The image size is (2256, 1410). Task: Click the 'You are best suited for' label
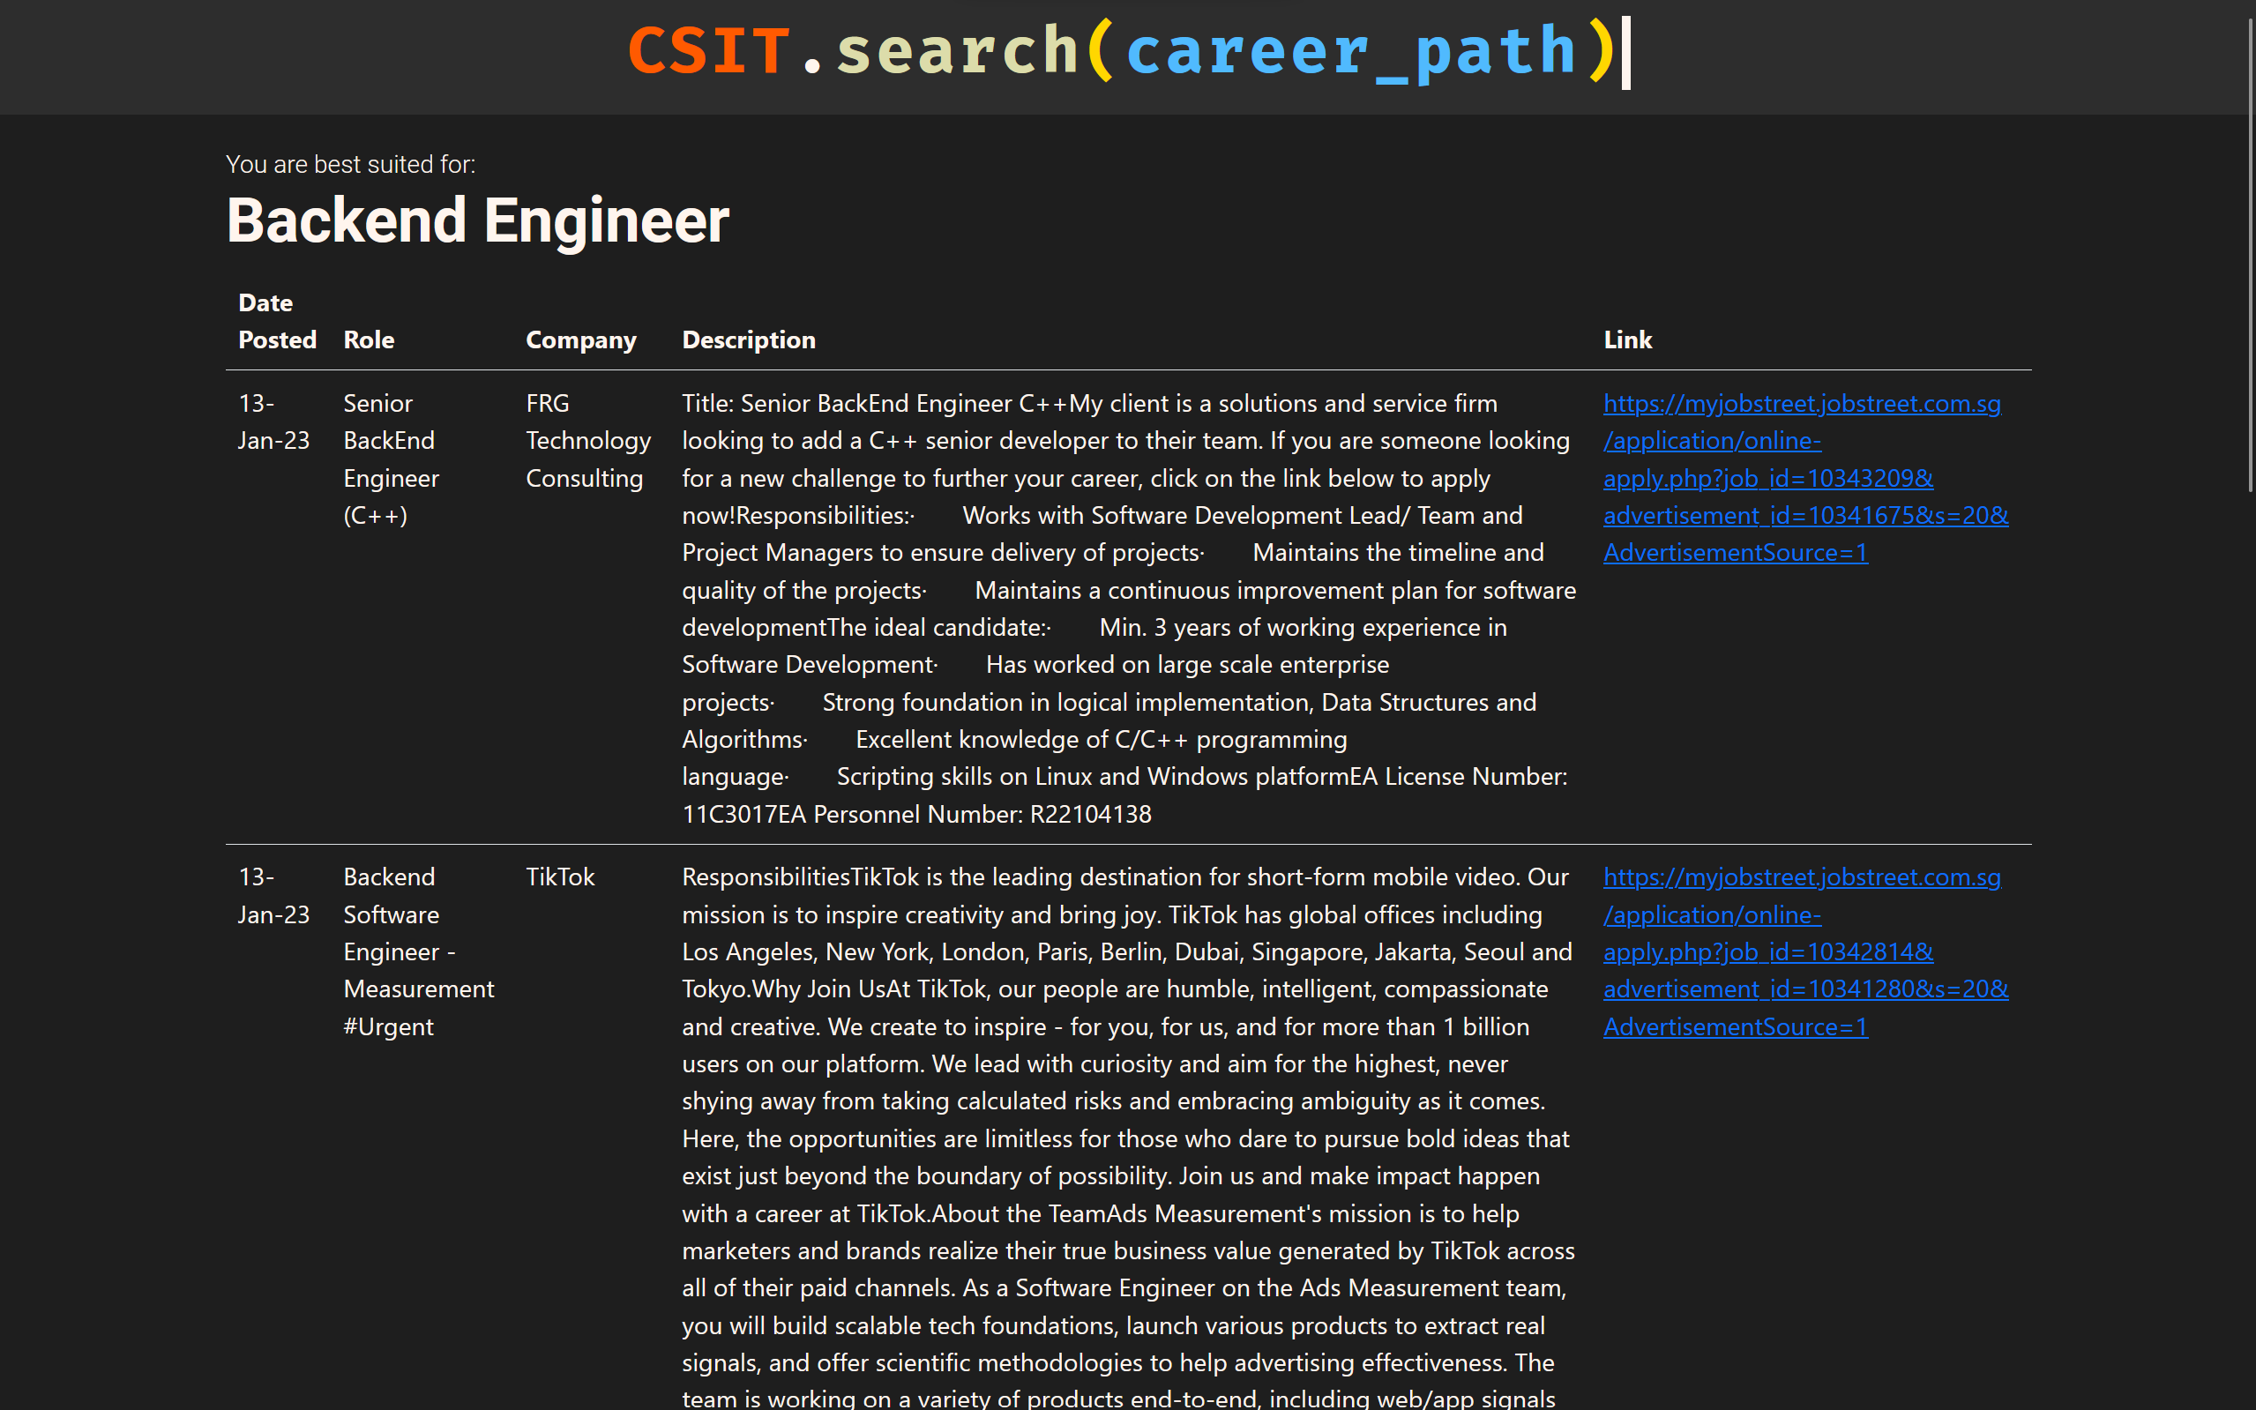click(x=351, y=164)
